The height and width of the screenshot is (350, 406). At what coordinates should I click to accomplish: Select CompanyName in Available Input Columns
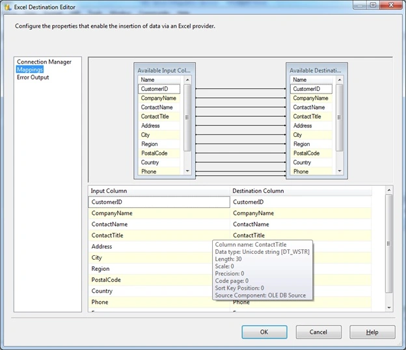coord(159,98)
